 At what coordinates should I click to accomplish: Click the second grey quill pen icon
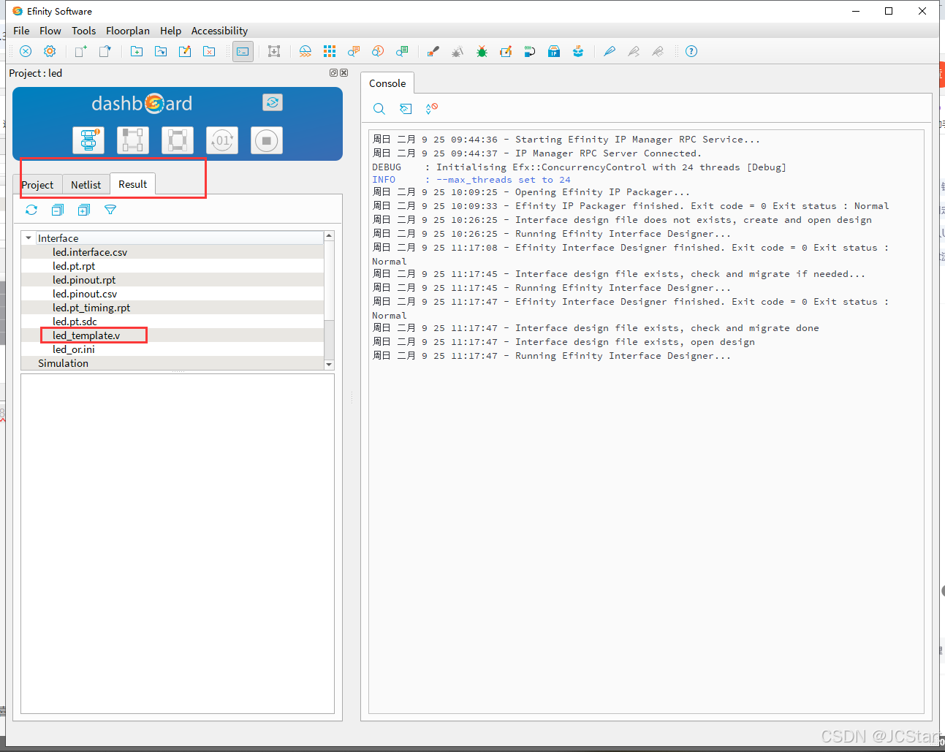pyautogui.click(x=658, y=51)
